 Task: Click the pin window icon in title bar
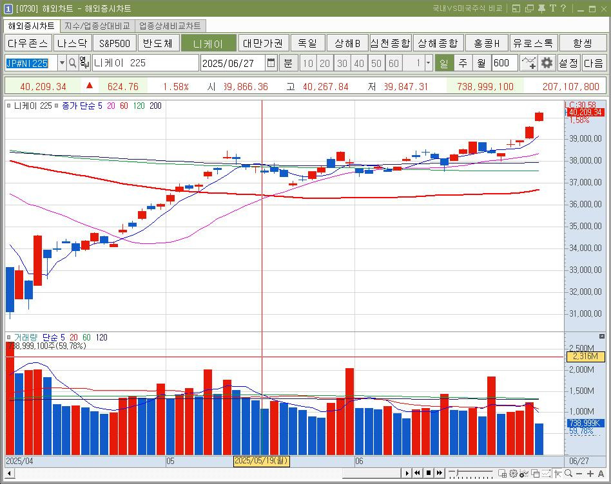click(x=541, y=8)
